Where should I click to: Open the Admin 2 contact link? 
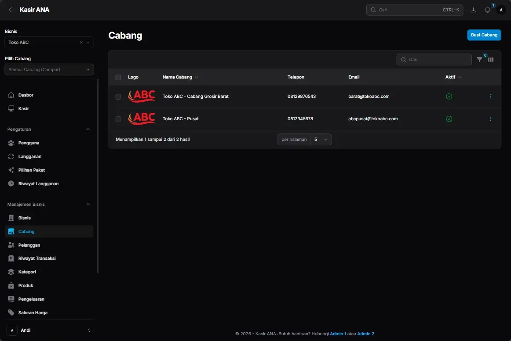click(365, 334)
